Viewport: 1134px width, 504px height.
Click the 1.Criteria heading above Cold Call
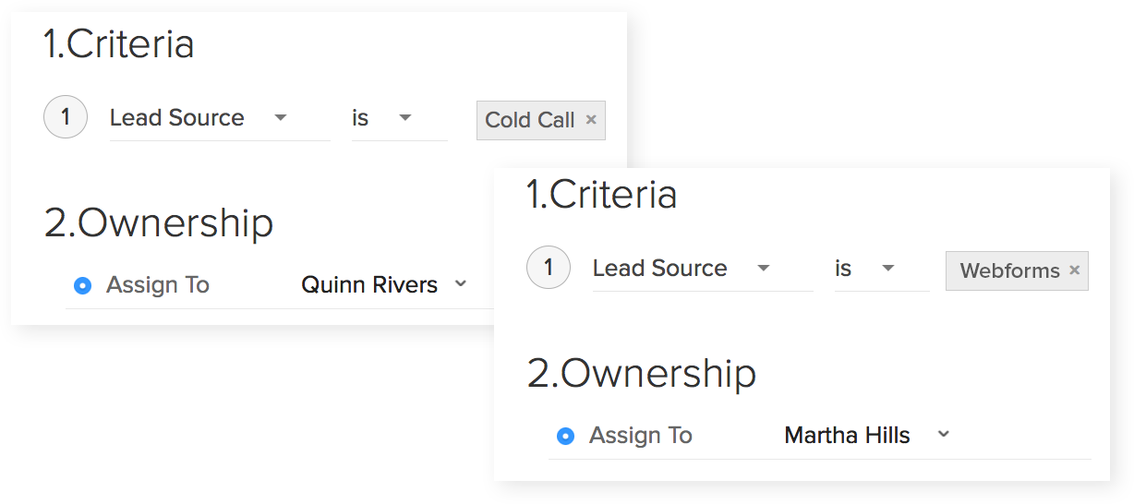click(x=119, y=44)
